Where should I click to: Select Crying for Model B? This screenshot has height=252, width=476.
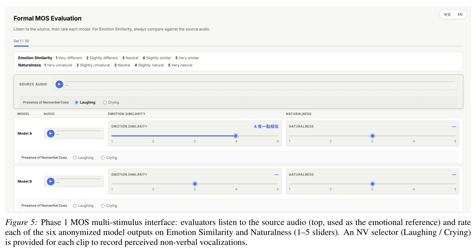click(109, 206)
